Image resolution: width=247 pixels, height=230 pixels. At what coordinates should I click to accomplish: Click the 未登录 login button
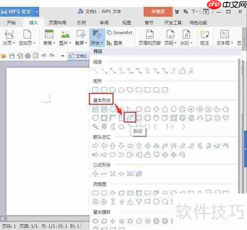158,12
